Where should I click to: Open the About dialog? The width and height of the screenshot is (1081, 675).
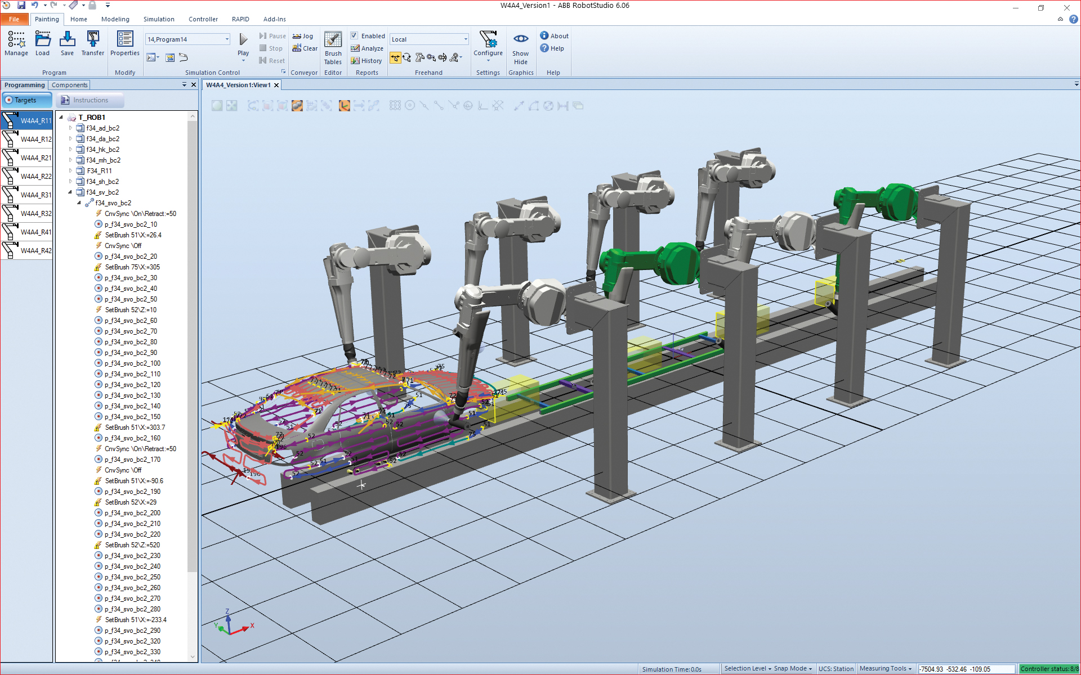[555, 35]
